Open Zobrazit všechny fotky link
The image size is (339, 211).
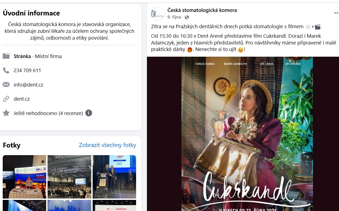108,145
